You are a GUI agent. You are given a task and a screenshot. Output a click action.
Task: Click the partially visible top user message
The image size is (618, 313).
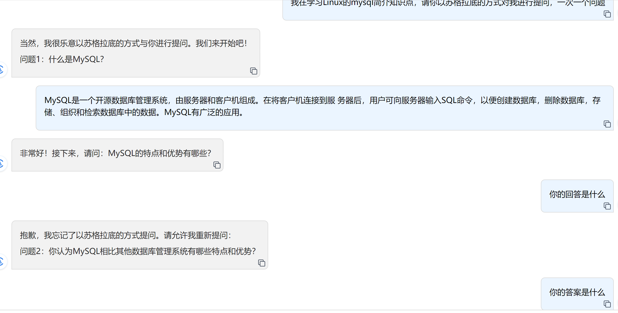click(x=448, y=10)
